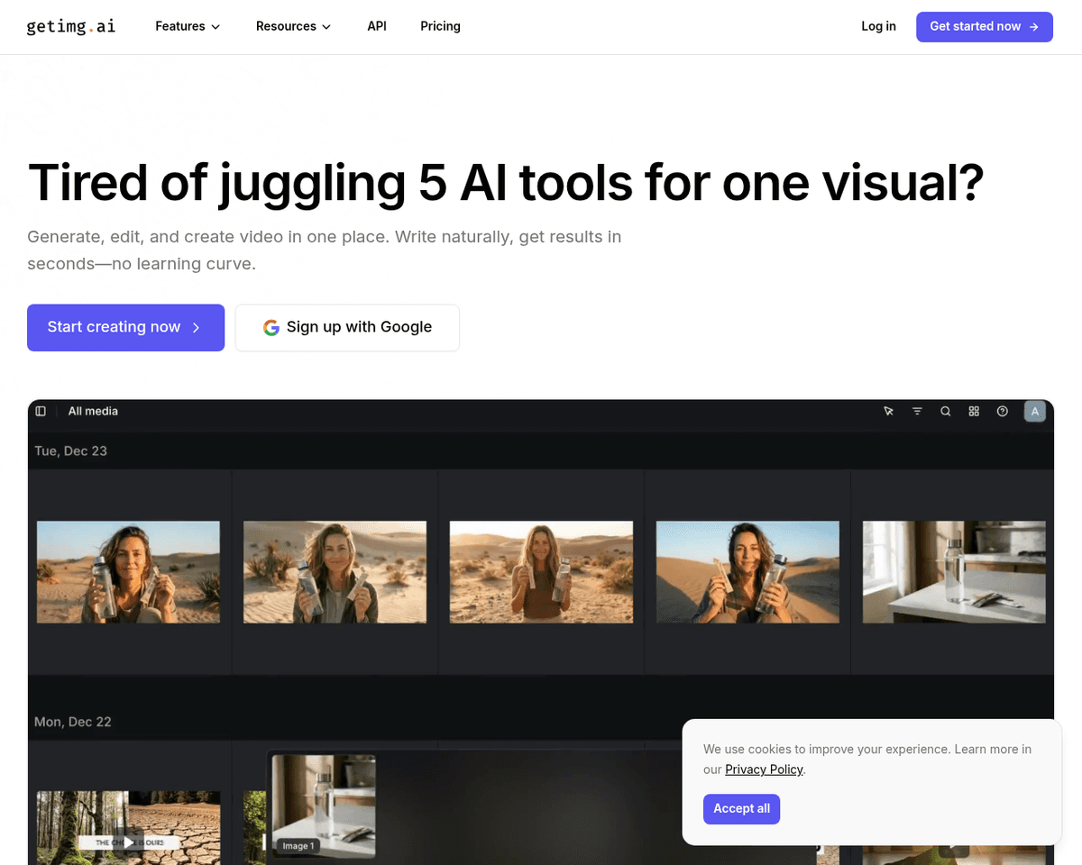Click the Log in link
Image resolution: width=1082 pixels, height=865 pixels.
(878, 26)
